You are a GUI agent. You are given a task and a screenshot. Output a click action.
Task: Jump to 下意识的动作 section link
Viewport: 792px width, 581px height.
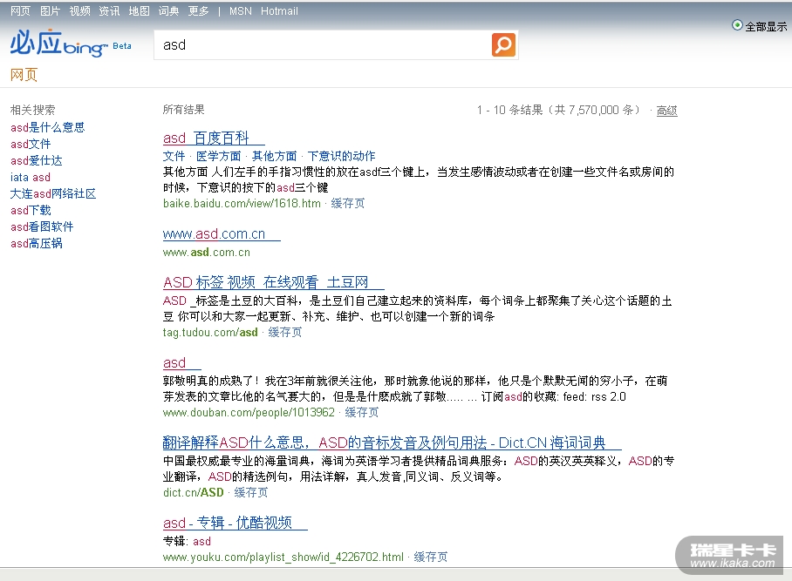(x=341, y=156)
